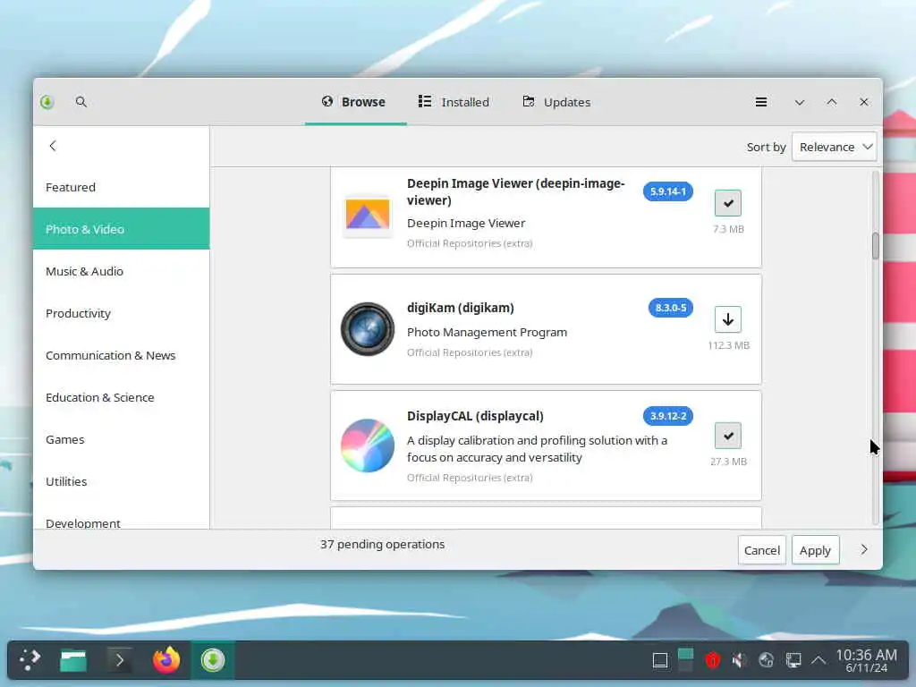Image resolution: width=916 pixels, height=687 pixels.
Task: Click the '112.3 MB' size label
Action: pos(728,345)
